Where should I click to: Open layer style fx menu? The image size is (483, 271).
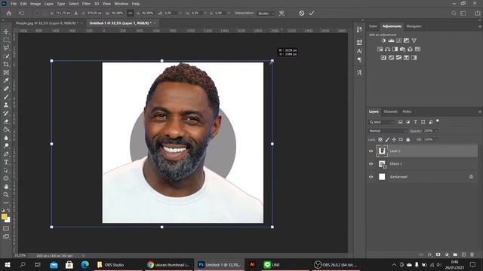[x=429, y=254]
